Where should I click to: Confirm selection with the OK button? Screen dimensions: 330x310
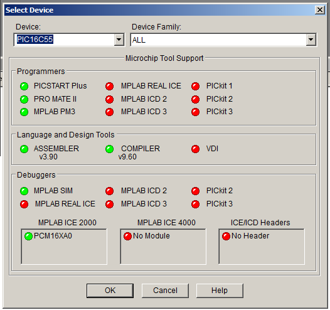point(110,291)
